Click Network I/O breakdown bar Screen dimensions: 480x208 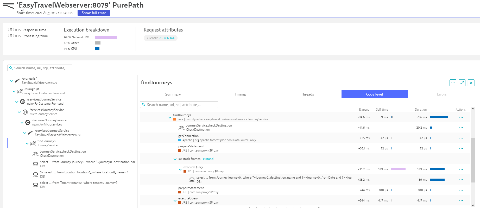[106, 37]
